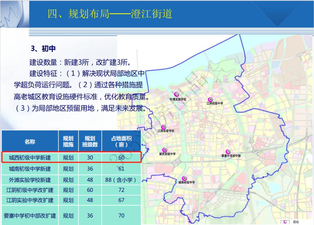This screenshot has width=314, height=225.
Task: Click the 要塞中学初中部改扩建 row
Action: [x=31, y=215]
